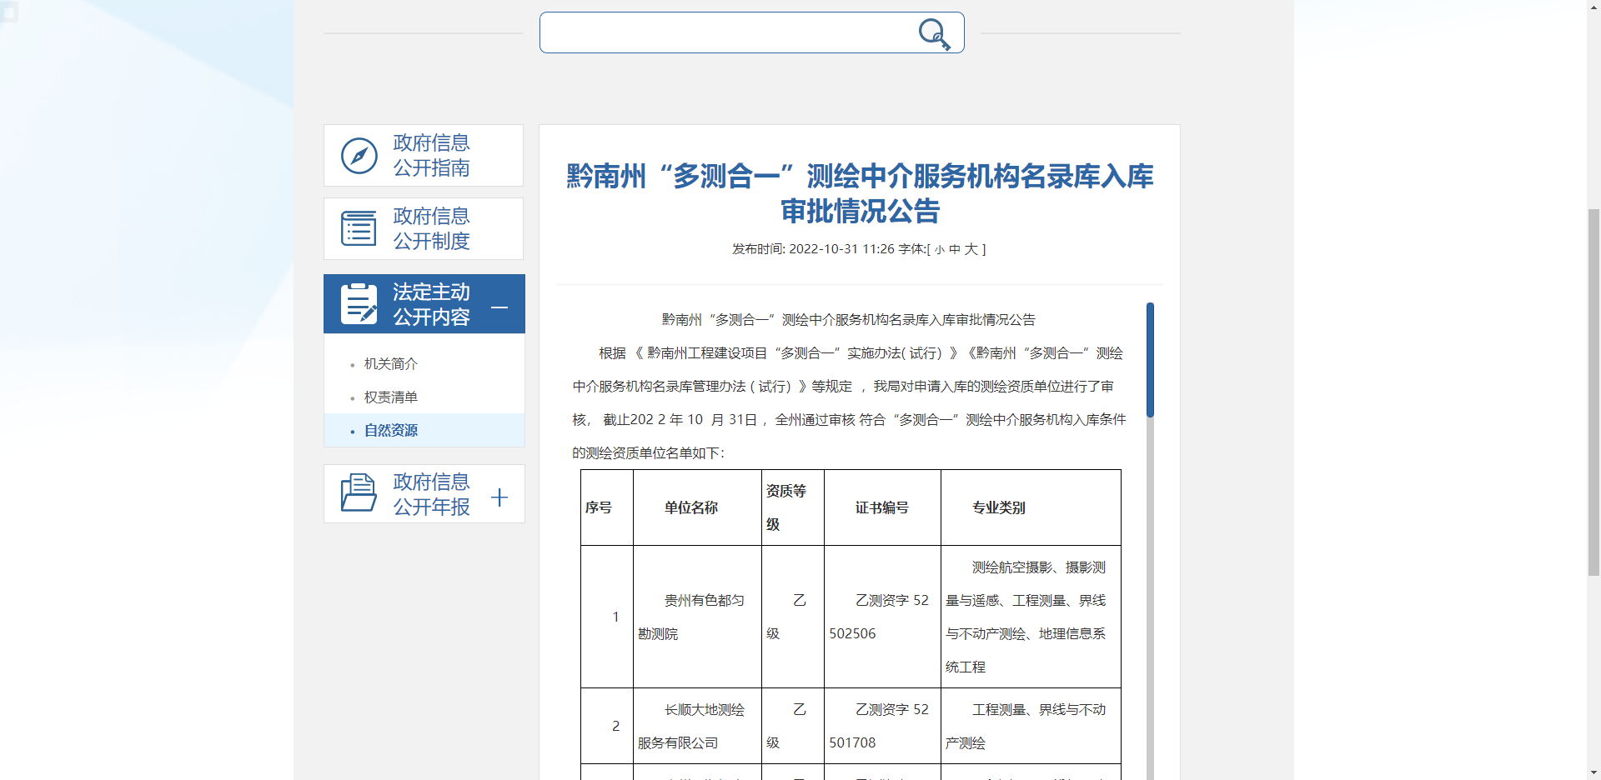Open the 自然资源 sidebar entry
Screen dimensions: 1601x780
coord(391,430)
